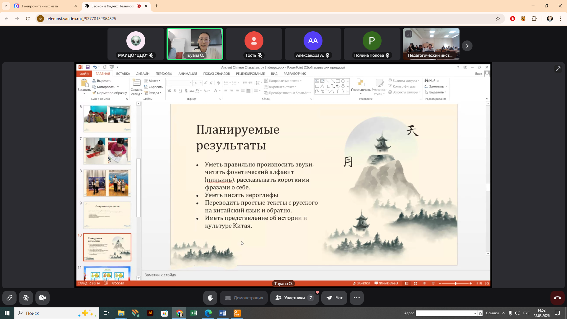The width and height of the screenshot is (567, 319).
Task: Open a new browser tab
Action: 157,6
